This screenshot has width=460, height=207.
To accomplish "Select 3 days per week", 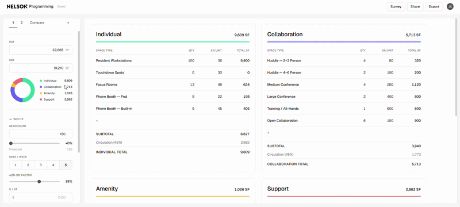I will [40, 165].
